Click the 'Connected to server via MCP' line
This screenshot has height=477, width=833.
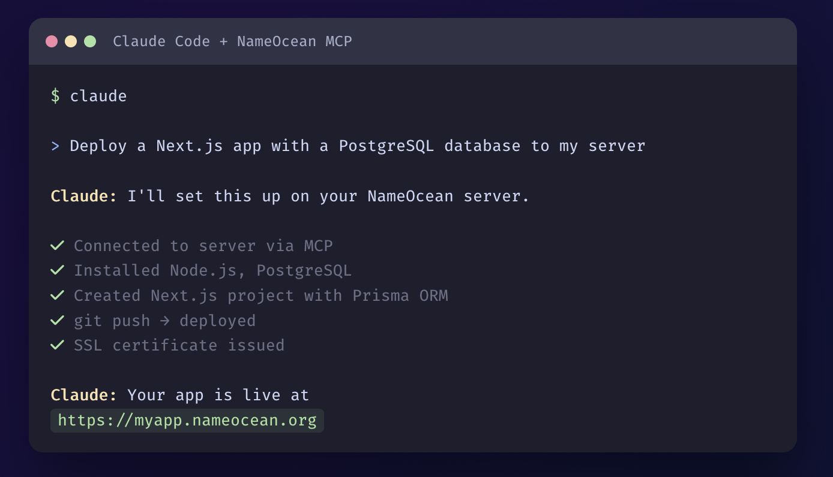203,246
